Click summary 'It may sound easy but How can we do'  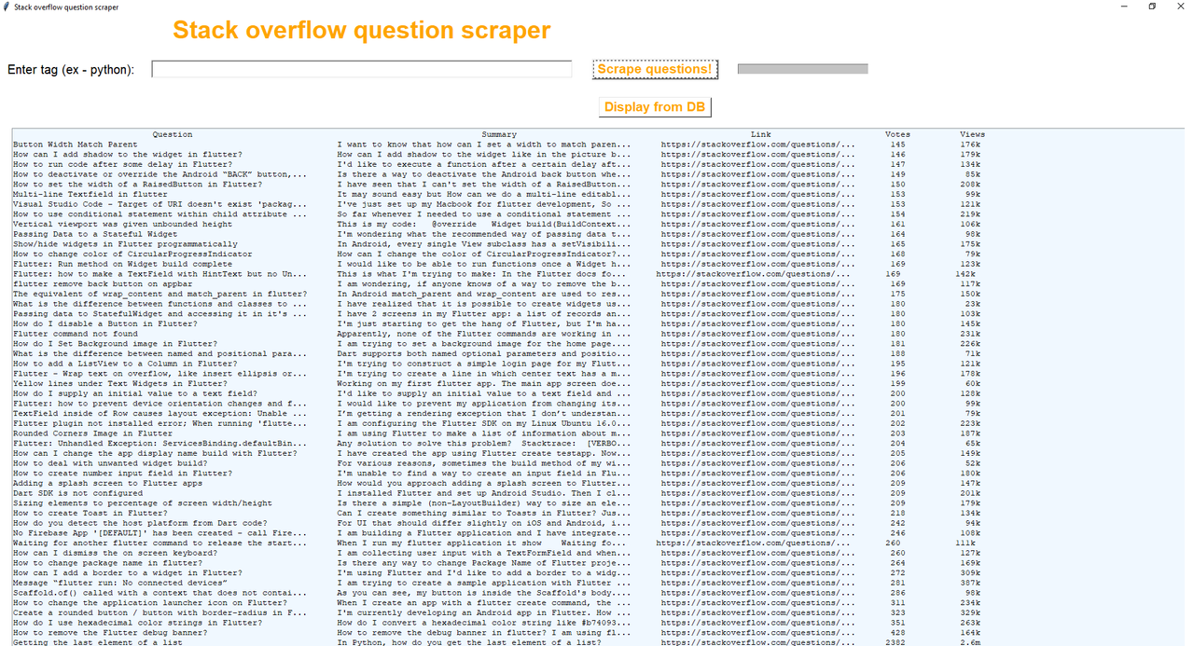point(483,194)
